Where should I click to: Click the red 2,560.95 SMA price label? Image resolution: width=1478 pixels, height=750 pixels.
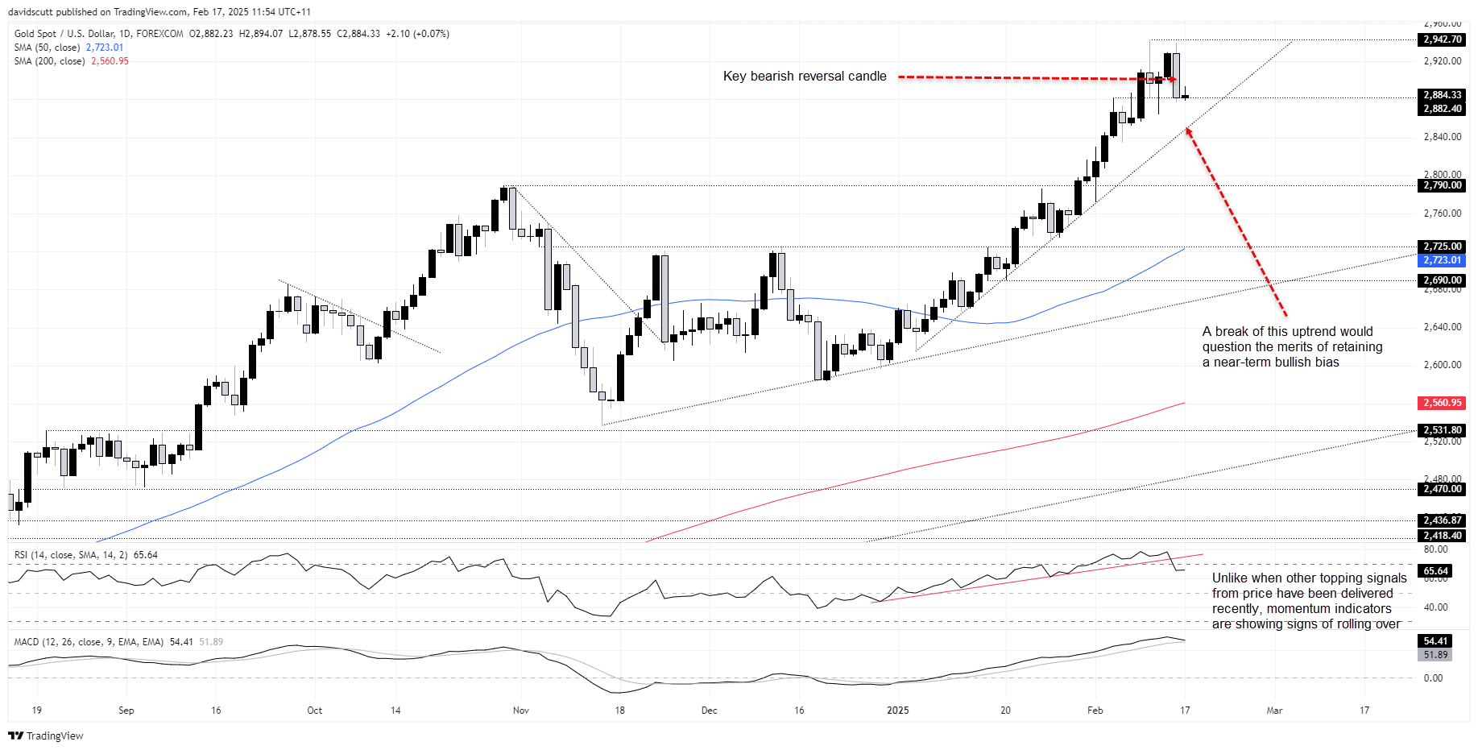coord(1442,403)
